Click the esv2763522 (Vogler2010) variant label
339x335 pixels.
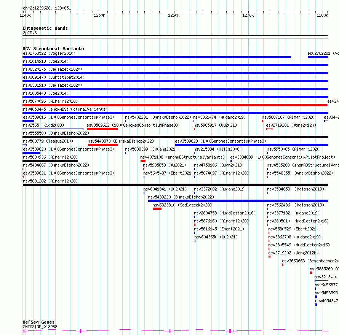(x=49, y=53)
